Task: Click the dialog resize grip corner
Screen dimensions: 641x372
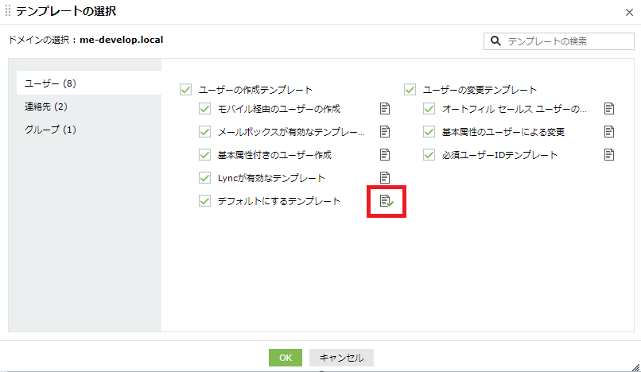Action: pos(635,367)
